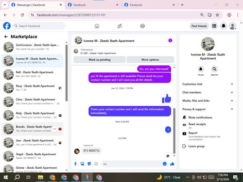Choose a GIF icon
The height and width of the screenshot is (182, 243).
pyautogui.click(x=96, y=164)
